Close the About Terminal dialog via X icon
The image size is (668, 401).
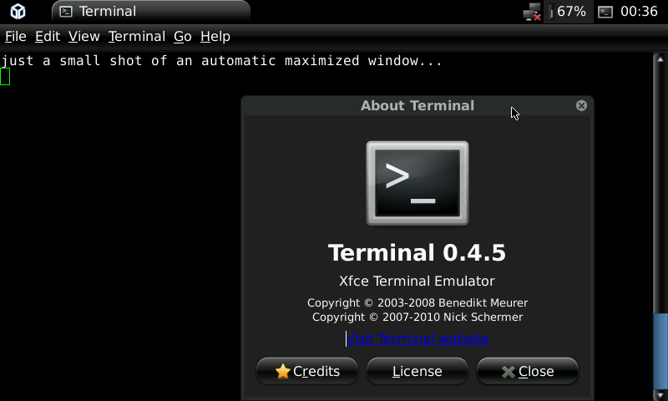pyautogui.click(x=581, y=105)
